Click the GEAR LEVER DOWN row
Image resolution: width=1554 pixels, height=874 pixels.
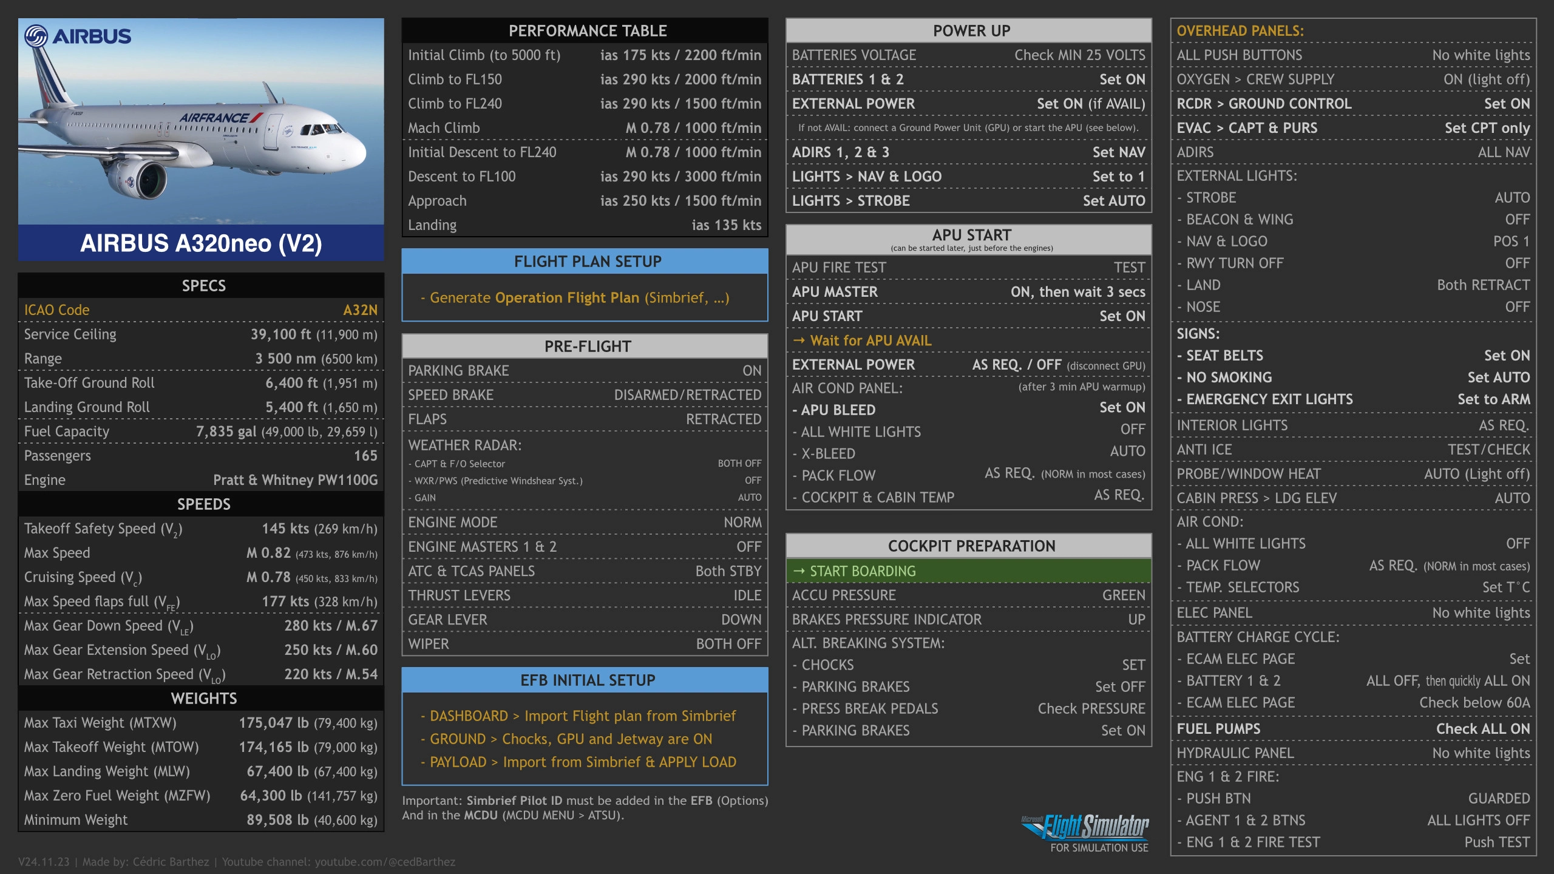pos(585,619)
